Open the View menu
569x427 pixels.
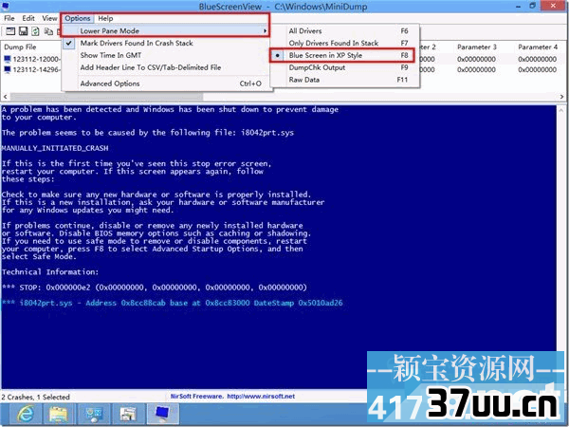49,18
